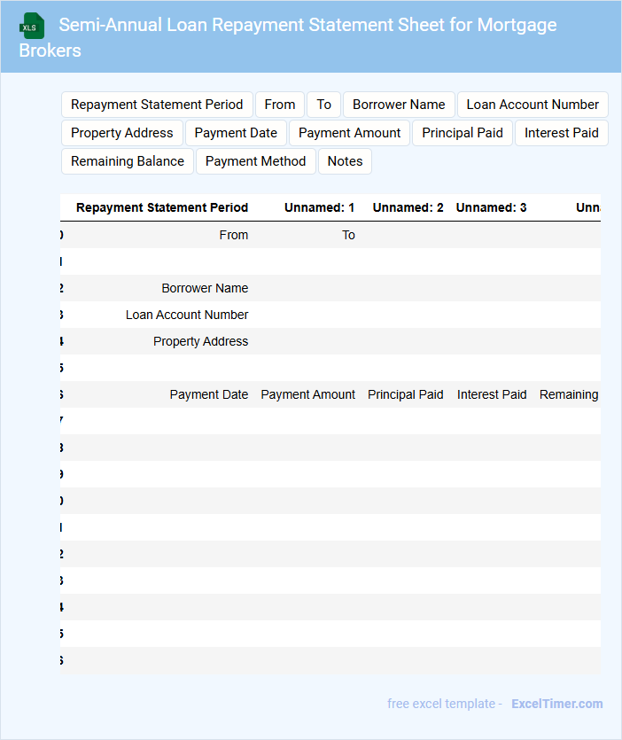The width and height of the screenshot is (622, 740).
Task: Click the green XLS file icon
Action: (32, 26)
